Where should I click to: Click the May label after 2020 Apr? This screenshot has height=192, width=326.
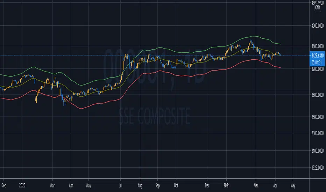coord(88,186)
